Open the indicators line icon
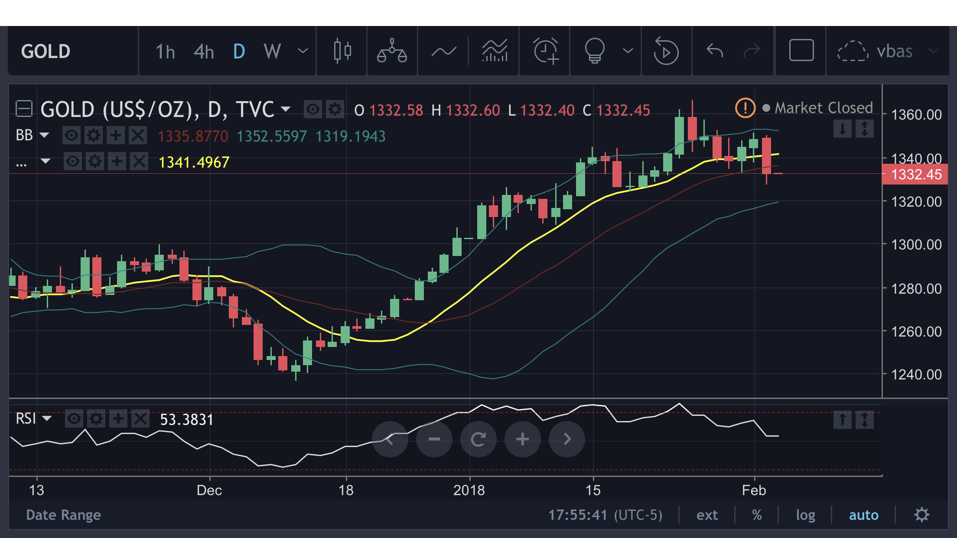Screen dimensions: 957x538 [444, 52]
